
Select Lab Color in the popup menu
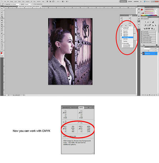point(128,39)
